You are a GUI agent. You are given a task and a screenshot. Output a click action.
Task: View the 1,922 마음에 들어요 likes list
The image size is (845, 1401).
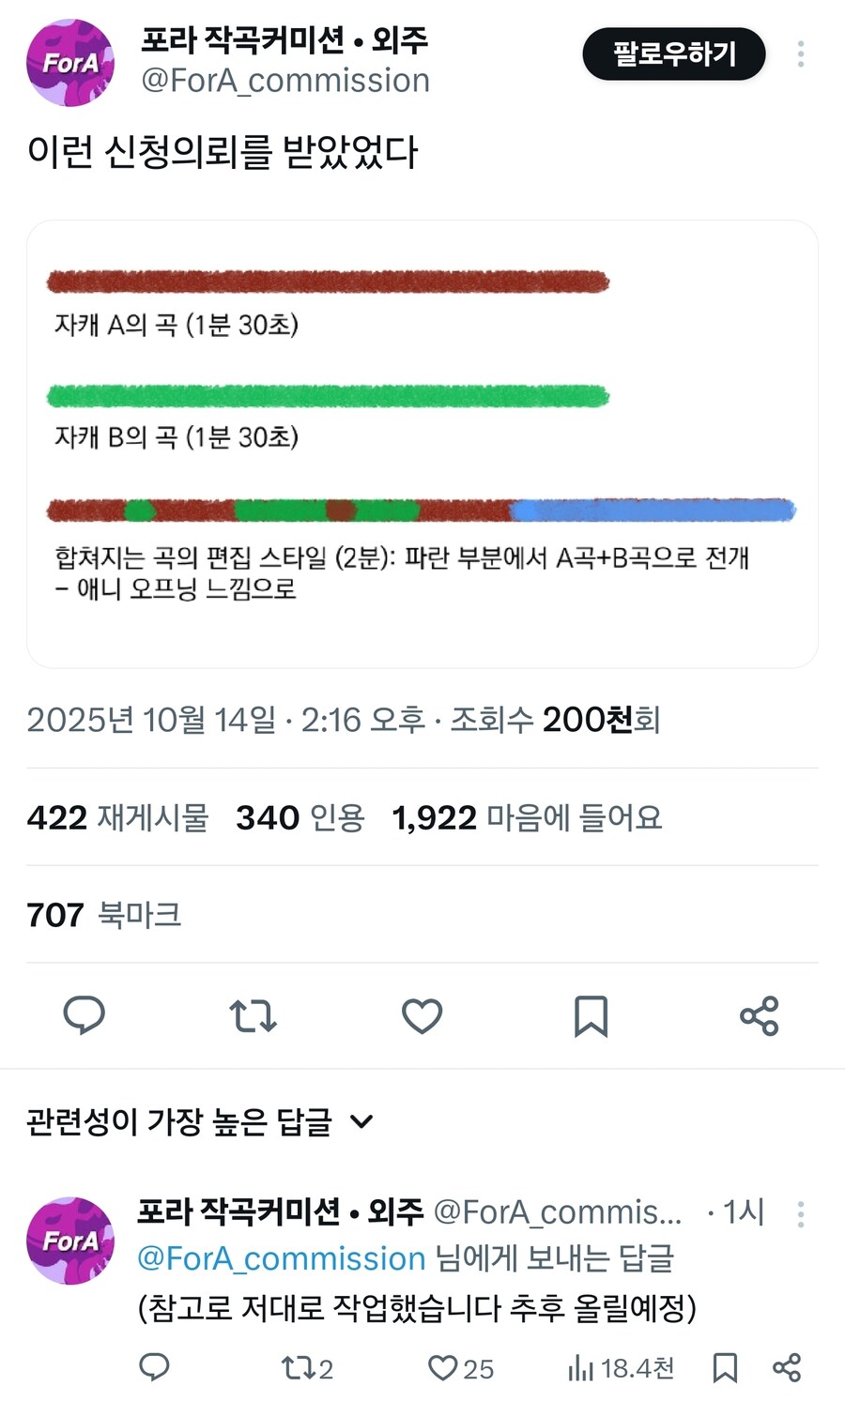527,817
